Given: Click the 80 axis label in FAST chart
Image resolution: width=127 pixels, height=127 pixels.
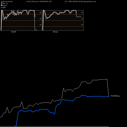Looking at the screenshot, I should tap(40, 12).
